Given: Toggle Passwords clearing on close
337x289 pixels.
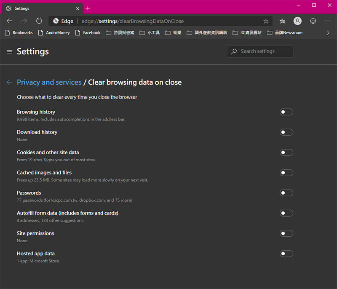Looking at the screenshot, I should click(286, 193).
